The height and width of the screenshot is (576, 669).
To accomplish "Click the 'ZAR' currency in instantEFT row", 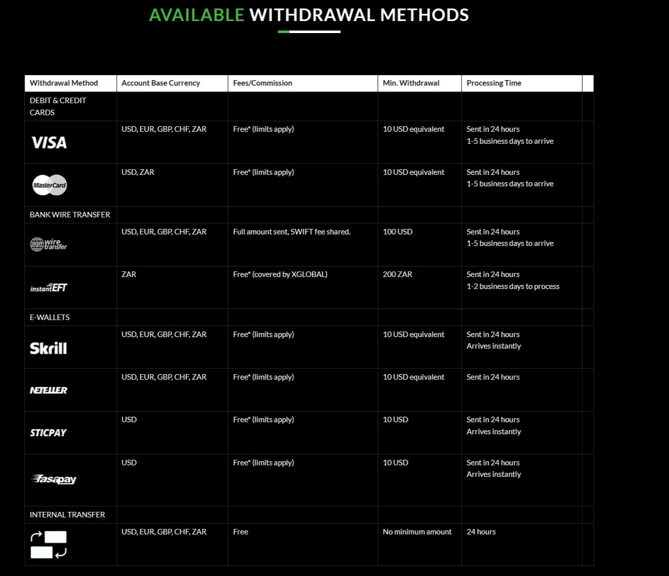I will point(129,274).
